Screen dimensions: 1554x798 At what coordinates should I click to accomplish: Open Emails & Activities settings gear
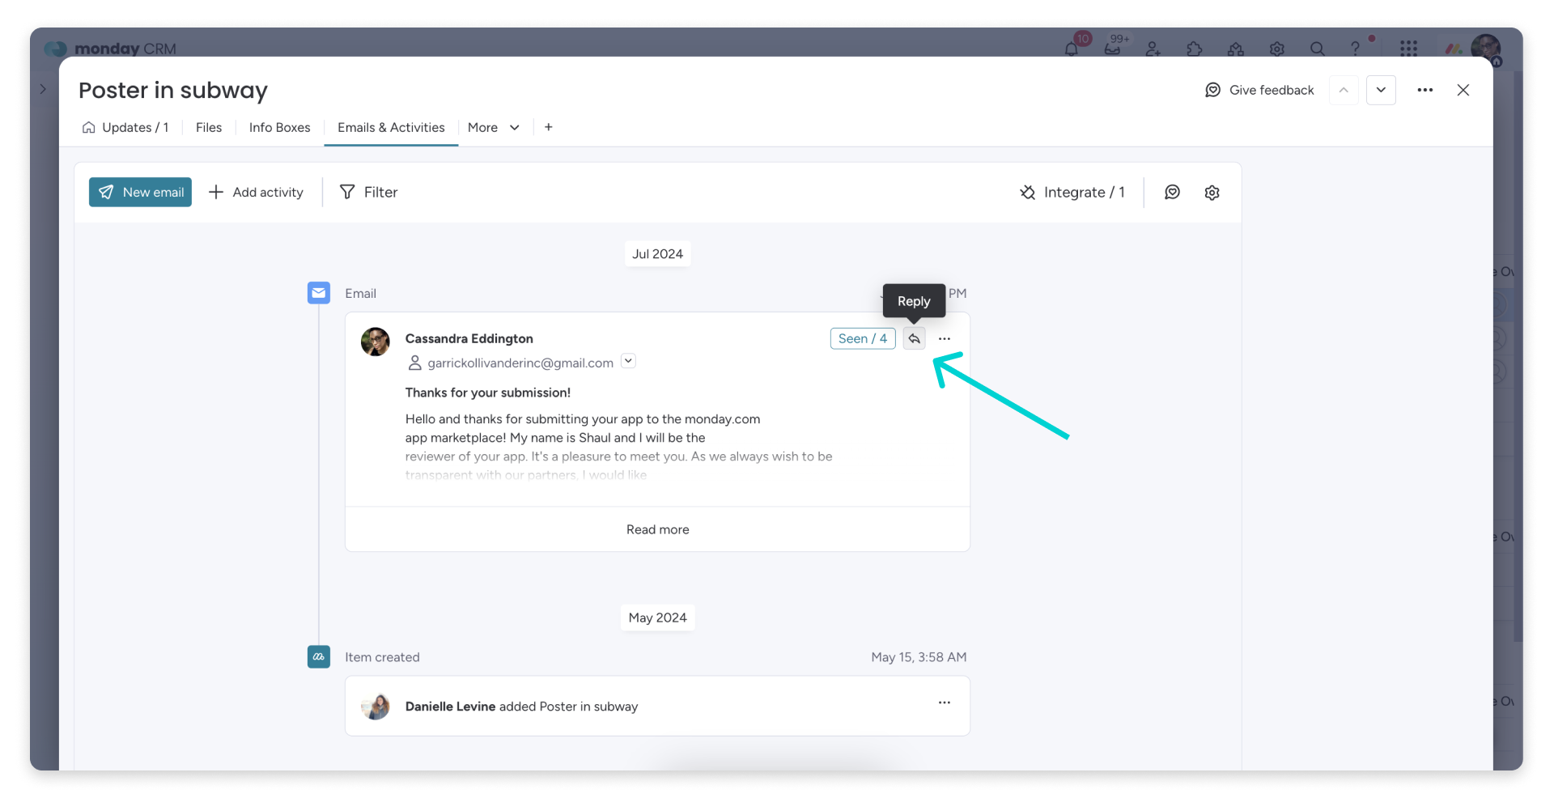(1212, 193)
